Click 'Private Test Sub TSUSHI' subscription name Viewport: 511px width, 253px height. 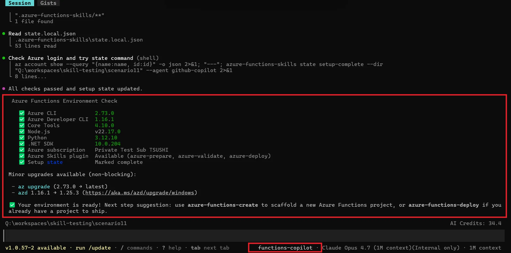(x=131, y=150)
